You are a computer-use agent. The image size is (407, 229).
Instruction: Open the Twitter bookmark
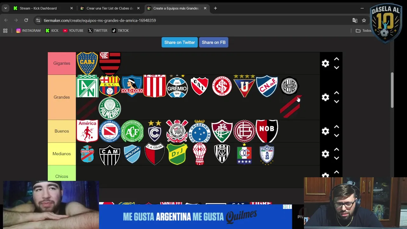(x=98, y=31)
